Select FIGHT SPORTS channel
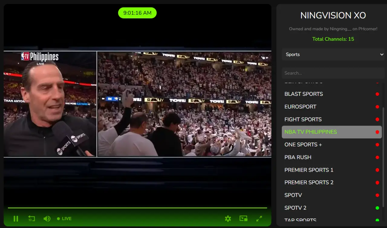Viewport: 387px width, 228px height. [332, 119]
